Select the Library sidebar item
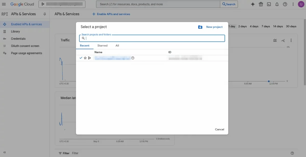 click(x=15, y=31)
